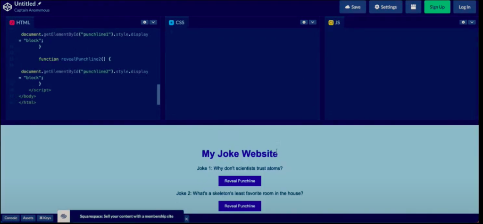This screenshot has height=224, width=483.
Task: Select the HTML editor tab
Action: (20, 23)
